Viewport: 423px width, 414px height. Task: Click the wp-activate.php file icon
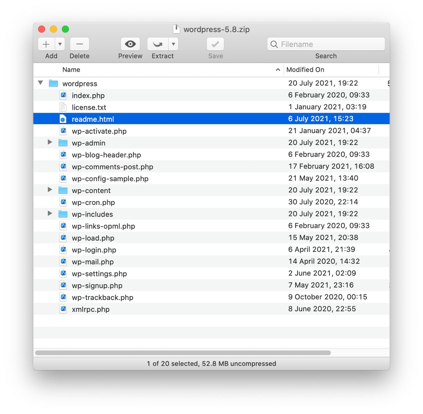(x=63, y=131)
